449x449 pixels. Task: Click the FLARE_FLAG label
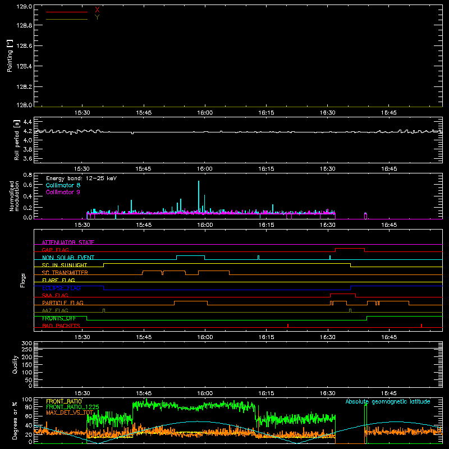pos(58,280)
